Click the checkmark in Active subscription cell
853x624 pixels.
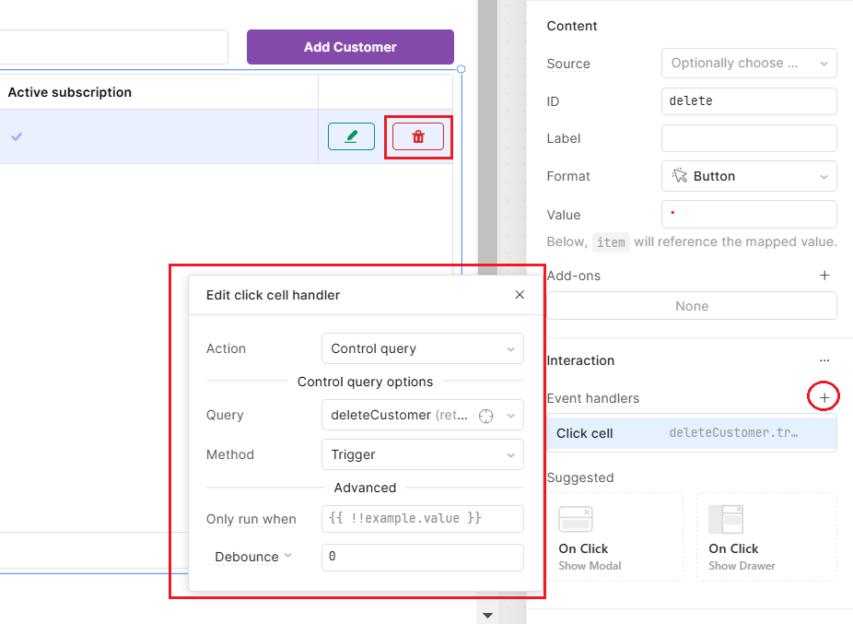click(17, 136)
